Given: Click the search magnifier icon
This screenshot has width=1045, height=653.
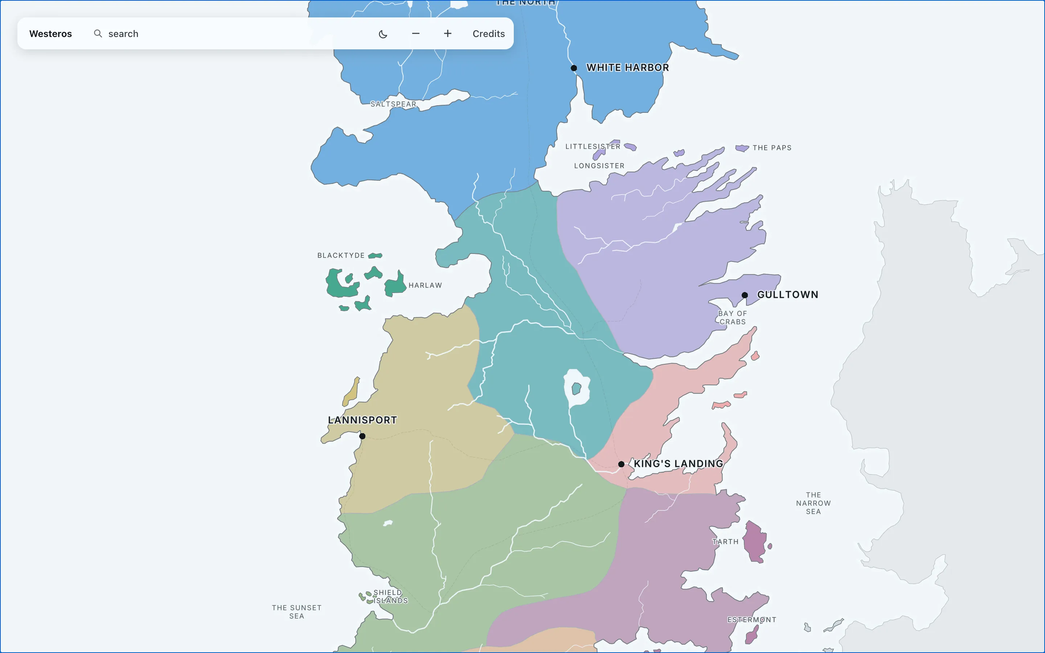Looking at the screenshot, I should [x=98, y=34].
